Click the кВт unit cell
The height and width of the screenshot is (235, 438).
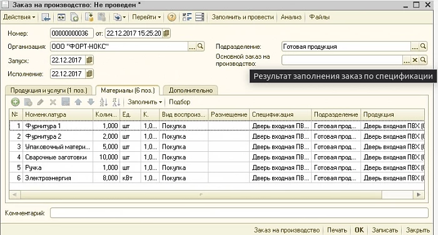click(x=130, y=177)
